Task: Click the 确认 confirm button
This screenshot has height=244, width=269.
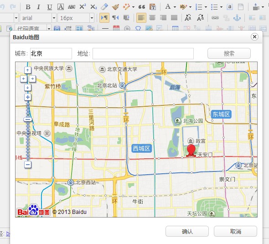Action: coord(187,231)
